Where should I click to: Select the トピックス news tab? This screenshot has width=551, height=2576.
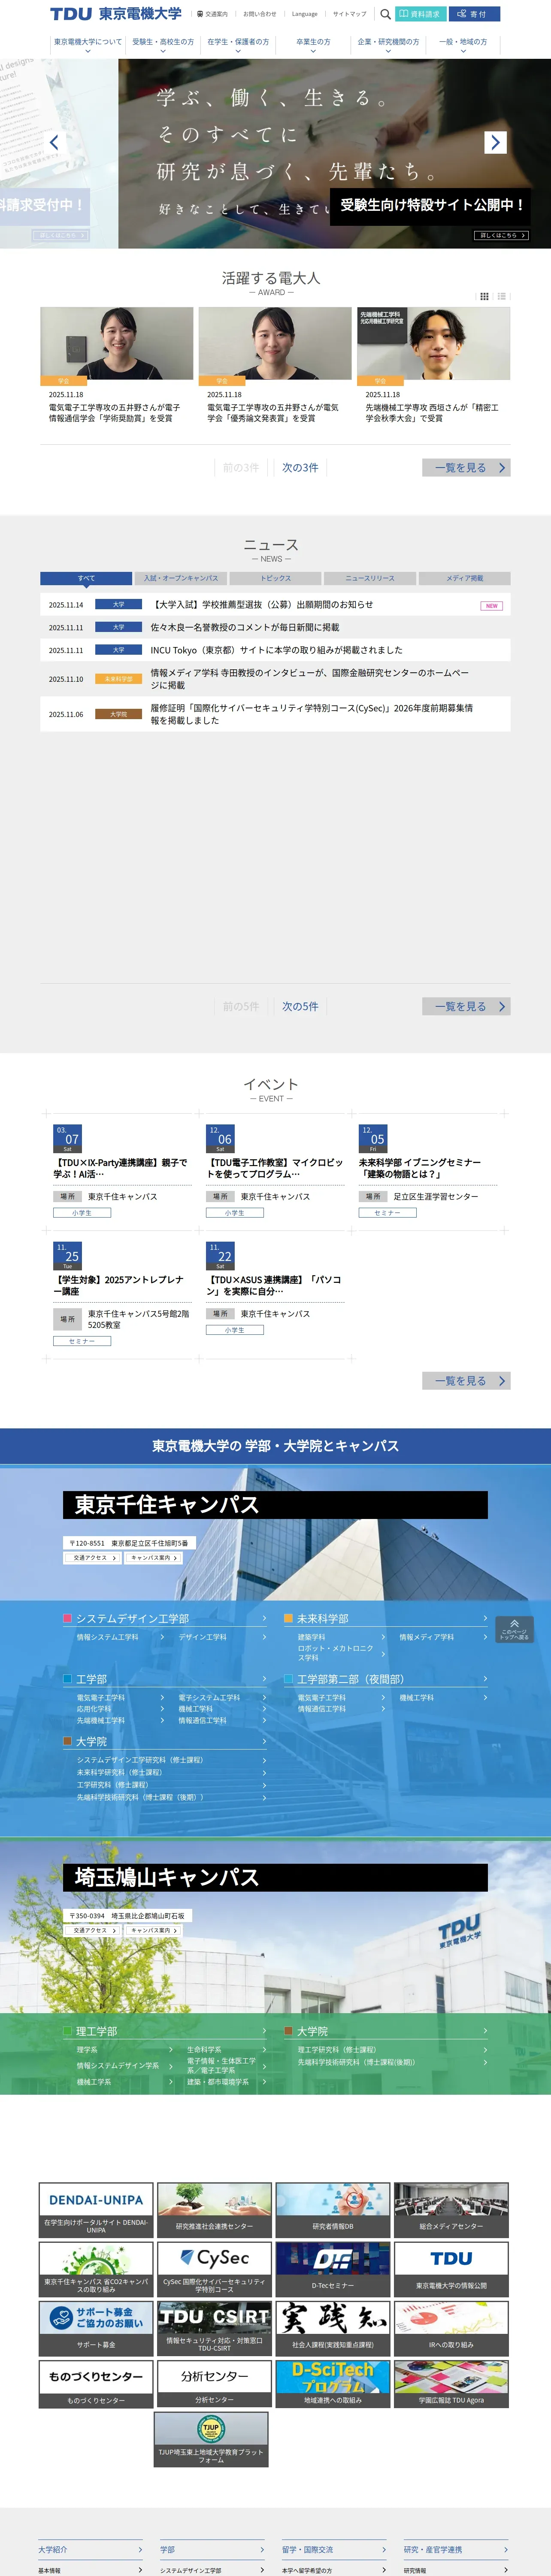pos(276,578)
